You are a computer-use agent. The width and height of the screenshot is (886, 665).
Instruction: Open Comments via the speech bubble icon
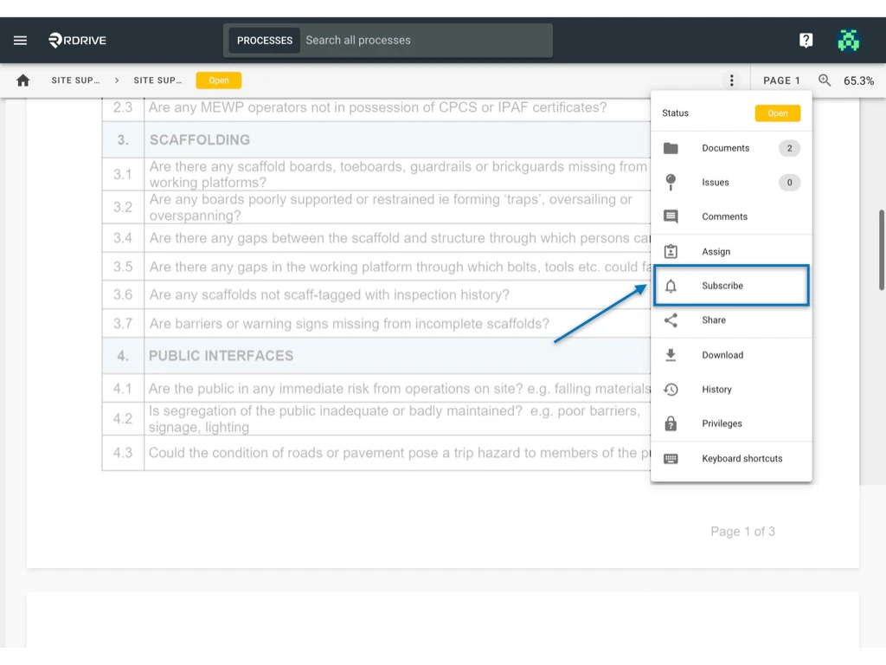[x=671, y=216]
